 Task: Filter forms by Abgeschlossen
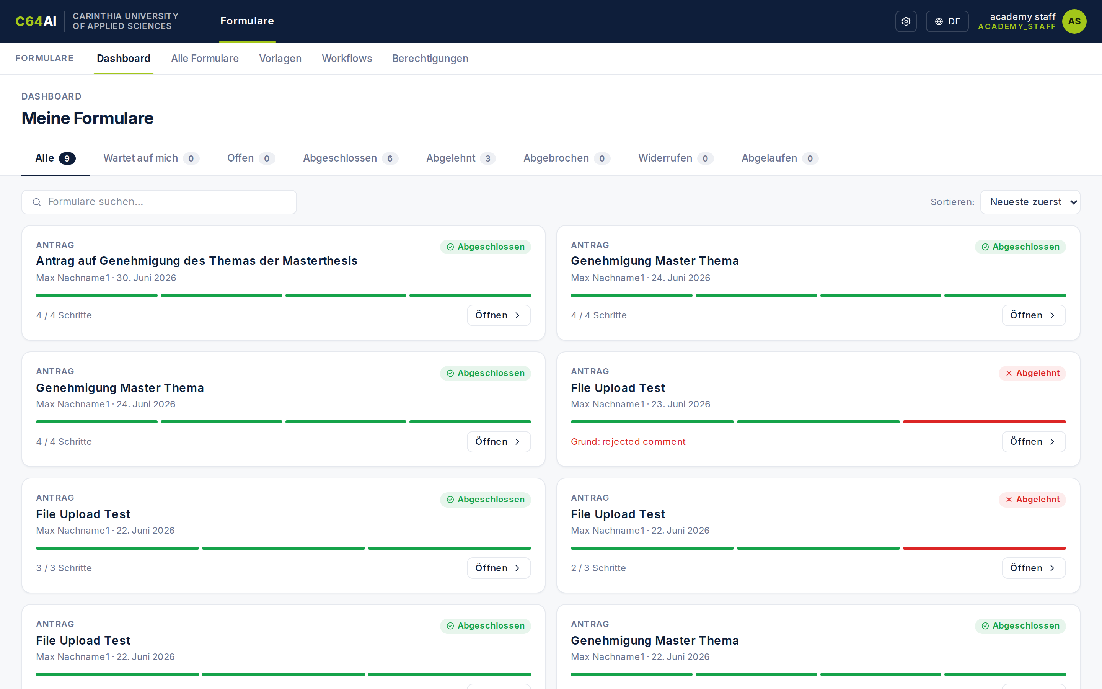[350, 158]
